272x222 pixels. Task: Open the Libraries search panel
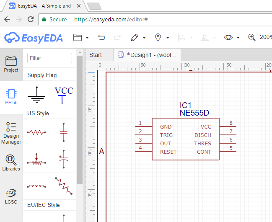[x=11, y=163]
